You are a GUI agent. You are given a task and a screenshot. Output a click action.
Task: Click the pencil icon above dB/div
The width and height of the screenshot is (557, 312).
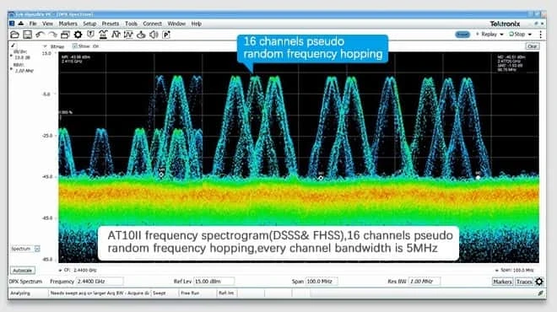click(14, 46)
